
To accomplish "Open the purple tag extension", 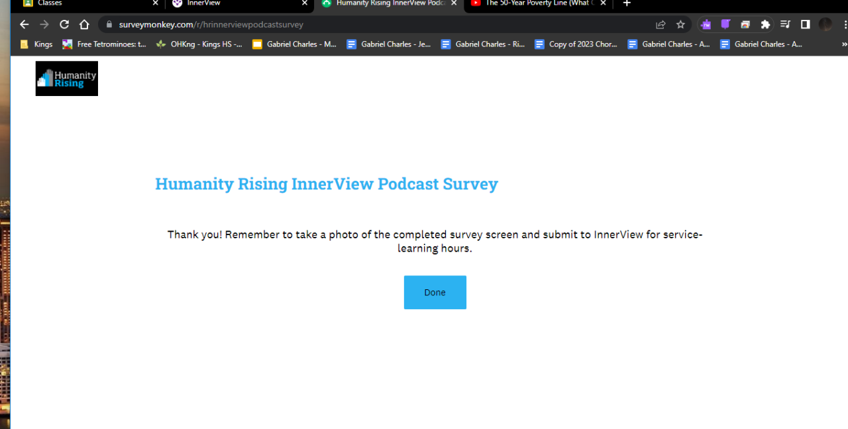I will [x=725, y=24].
